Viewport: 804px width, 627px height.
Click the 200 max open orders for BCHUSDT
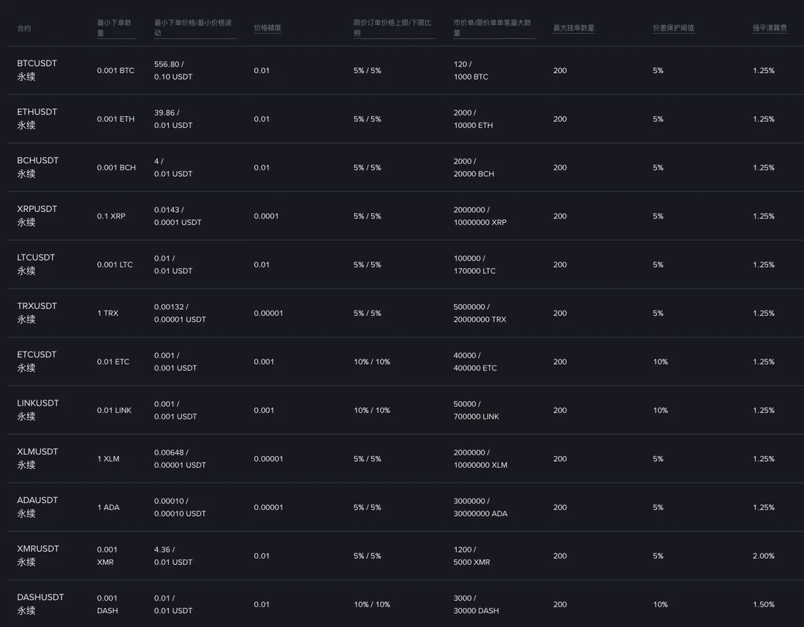pyautogui.click(x=560, y=167)
